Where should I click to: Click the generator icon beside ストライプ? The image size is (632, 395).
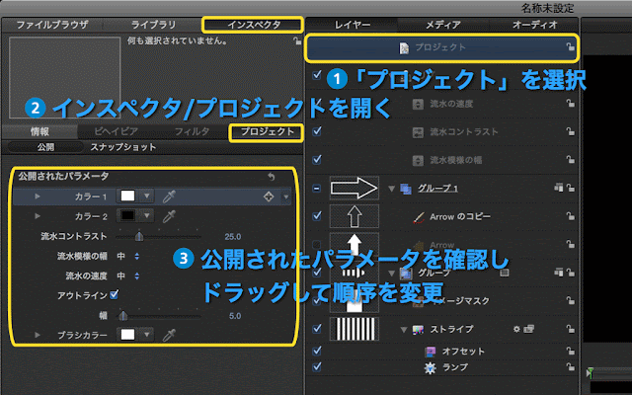418,330
